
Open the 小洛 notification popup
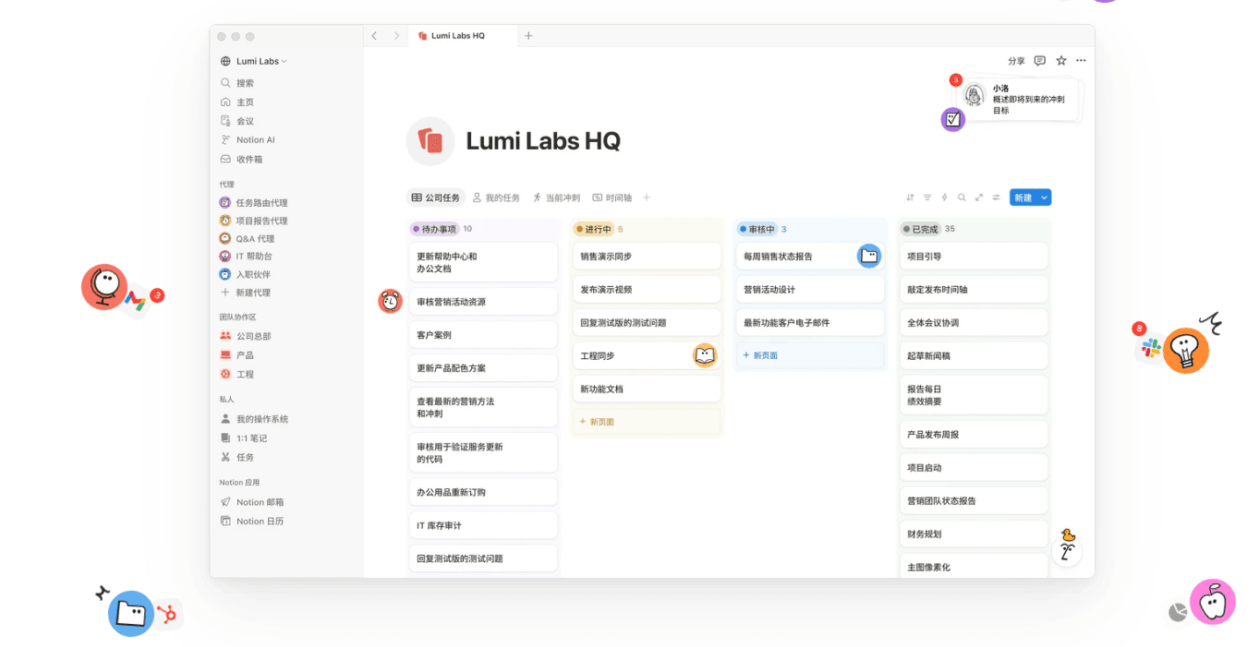[1021, 99]
